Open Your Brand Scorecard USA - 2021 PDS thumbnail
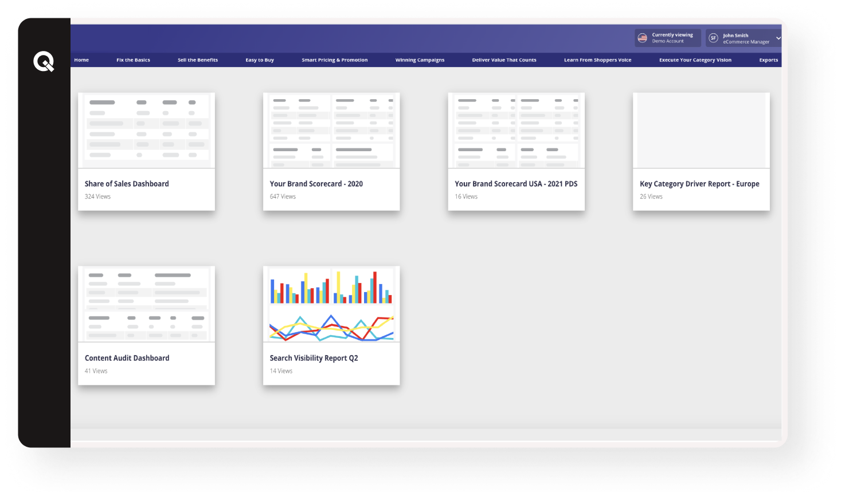 click(517, 131)
